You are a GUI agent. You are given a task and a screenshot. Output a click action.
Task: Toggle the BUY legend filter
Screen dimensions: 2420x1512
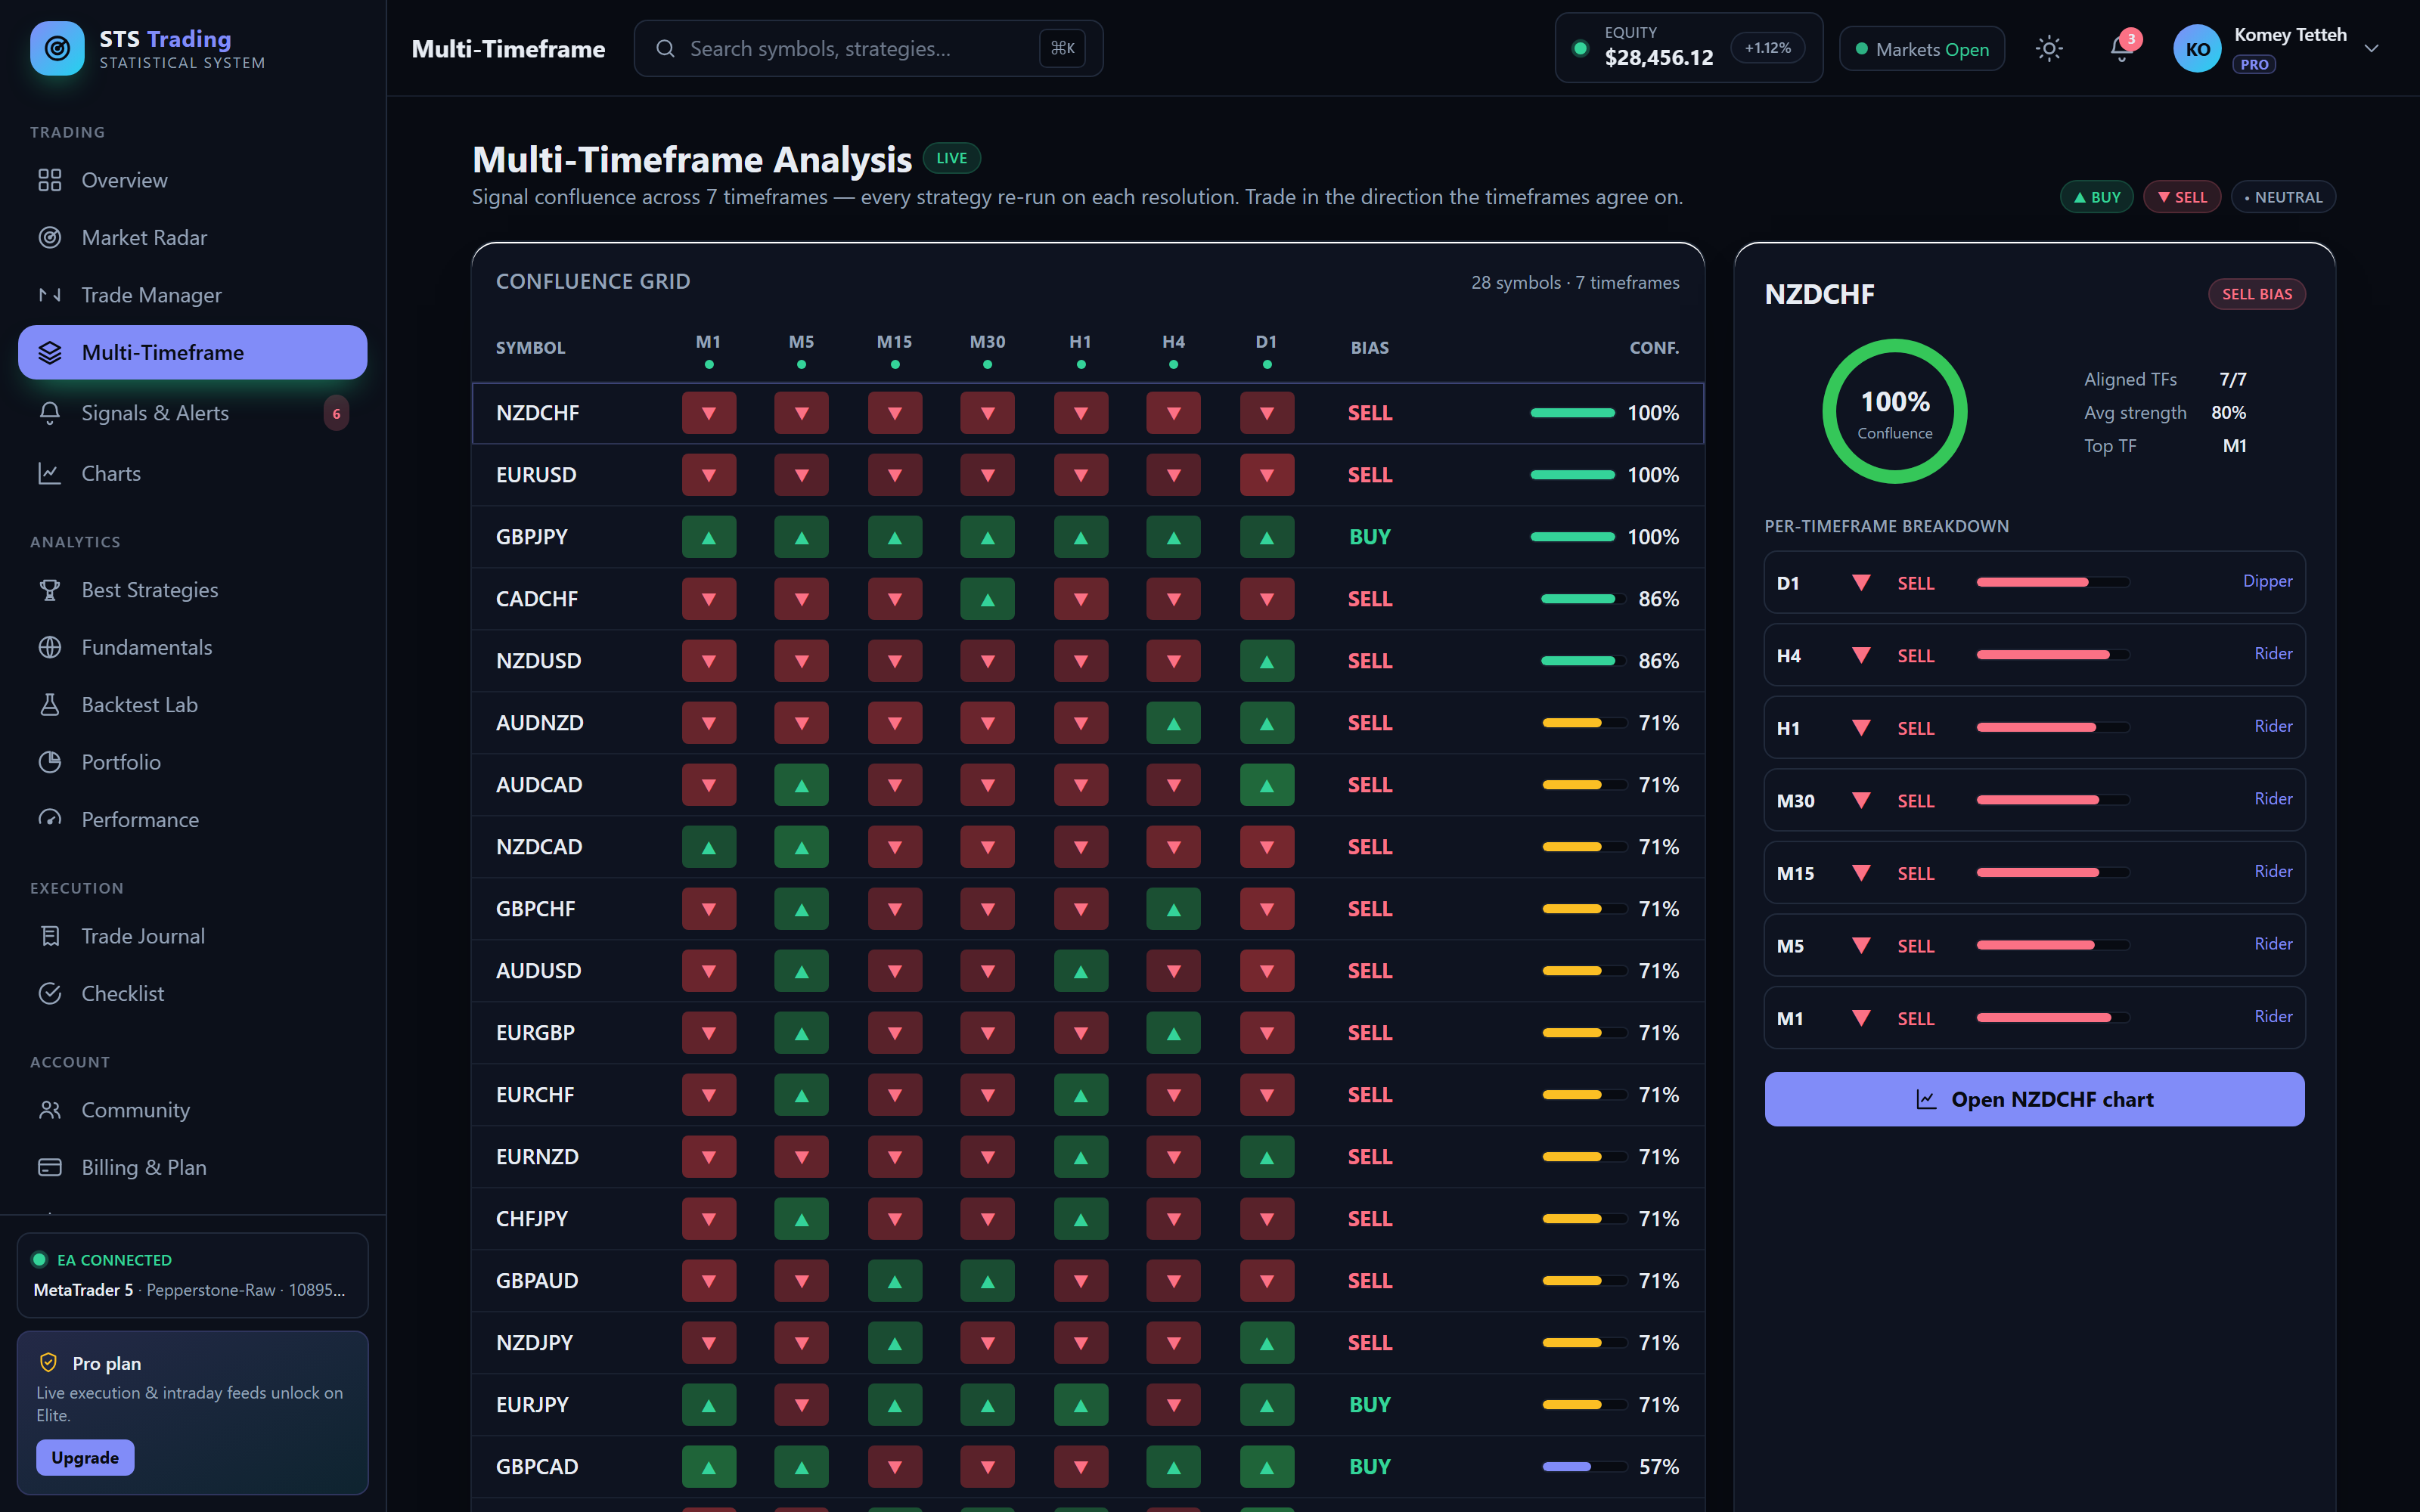(2097, 197)
